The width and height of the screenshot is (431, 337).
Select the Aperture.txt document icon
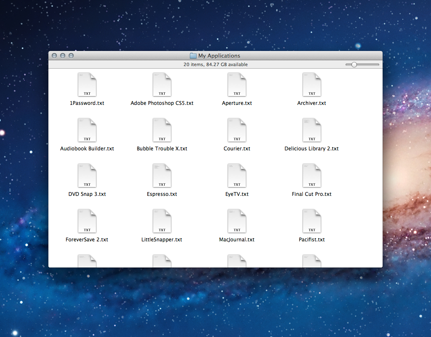coord(237,85)
